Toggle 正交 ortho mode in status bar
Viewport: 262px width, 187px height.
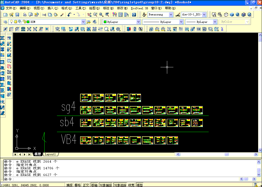coord(86,185)
